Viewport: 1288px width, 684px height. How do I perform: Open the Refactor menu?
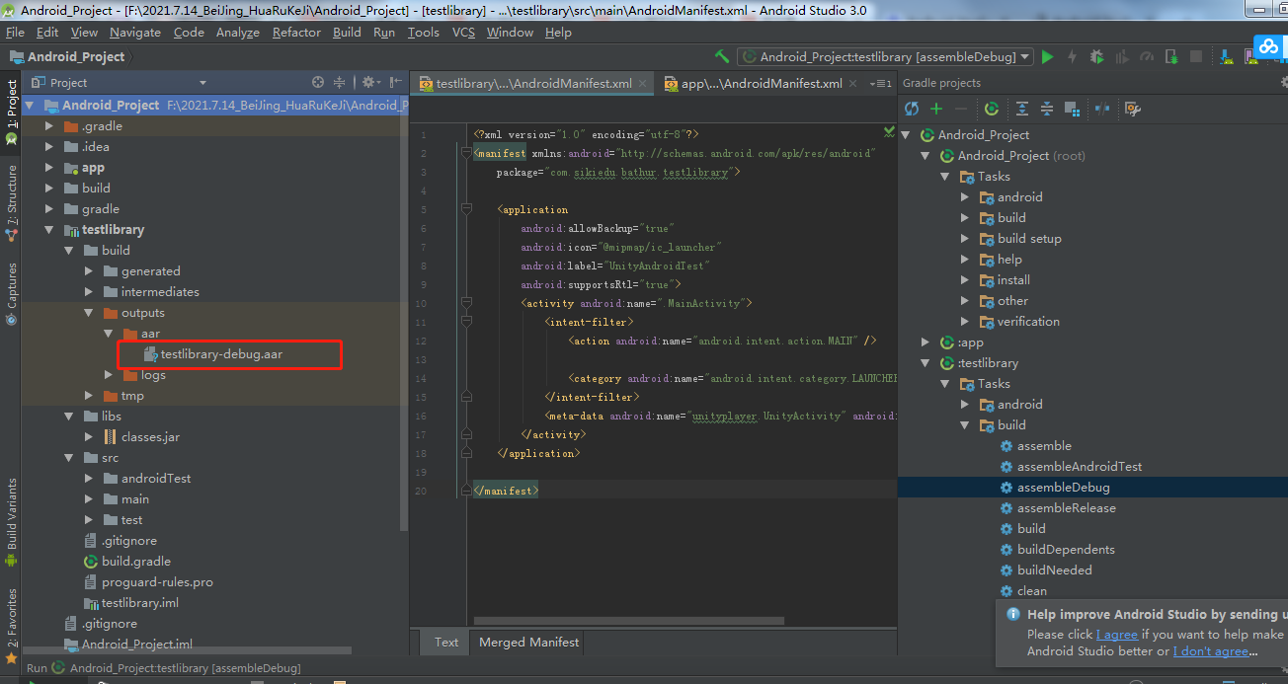click(x=296, y=33)
